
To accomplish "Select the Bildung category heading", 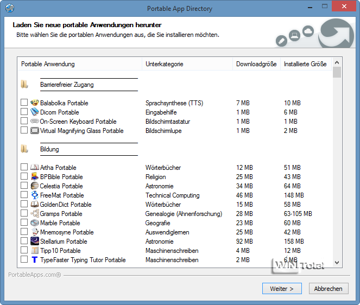I will [x=49, y=149].
